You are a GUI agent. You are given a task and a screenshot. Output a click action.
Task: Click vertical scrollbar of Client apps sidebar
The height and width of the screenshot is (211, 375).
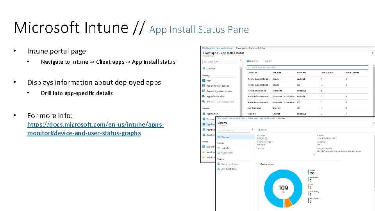(241, 91)
